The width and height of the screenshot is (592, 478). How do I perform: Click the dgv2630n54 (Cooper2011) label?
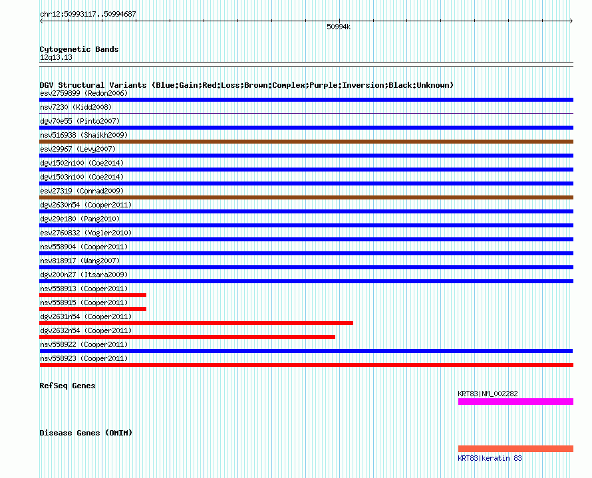coord(86,205)
